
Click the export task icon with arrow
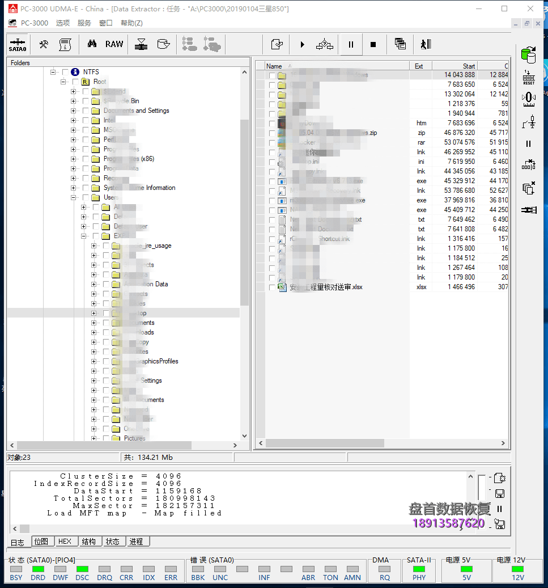[x=277, y=44]
